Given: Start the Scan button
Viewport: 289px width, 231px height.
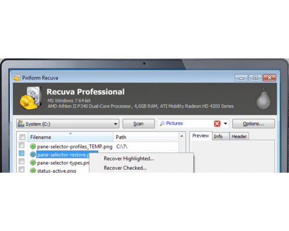Looking at the screenshot, I should pos(139,124).
